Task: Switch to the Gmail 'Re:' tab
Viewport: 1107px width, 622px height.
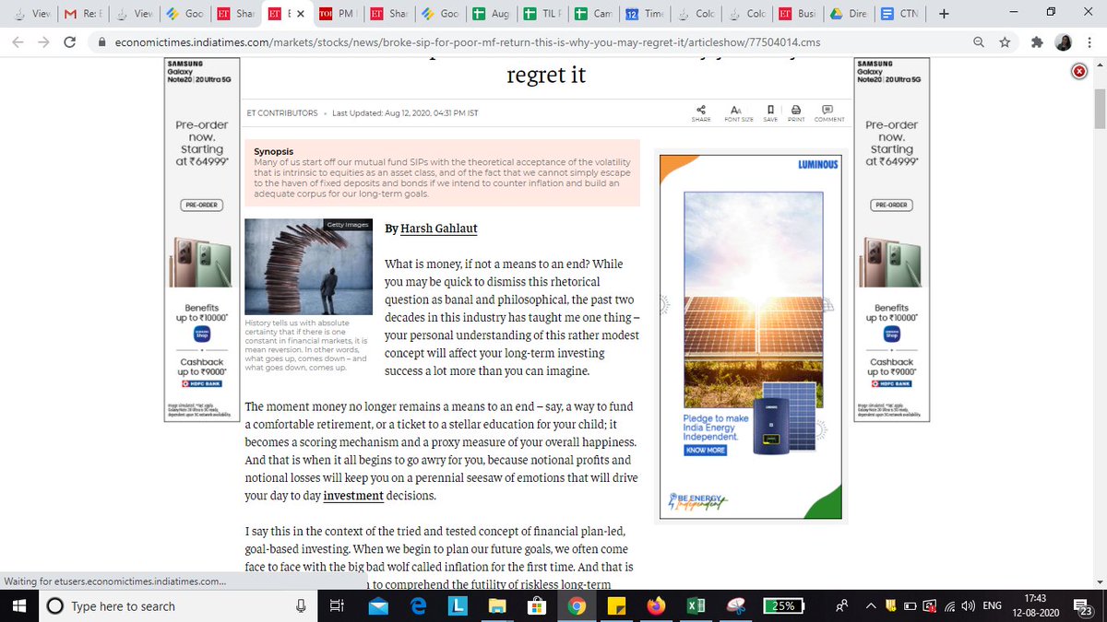Action: (82, 14)
